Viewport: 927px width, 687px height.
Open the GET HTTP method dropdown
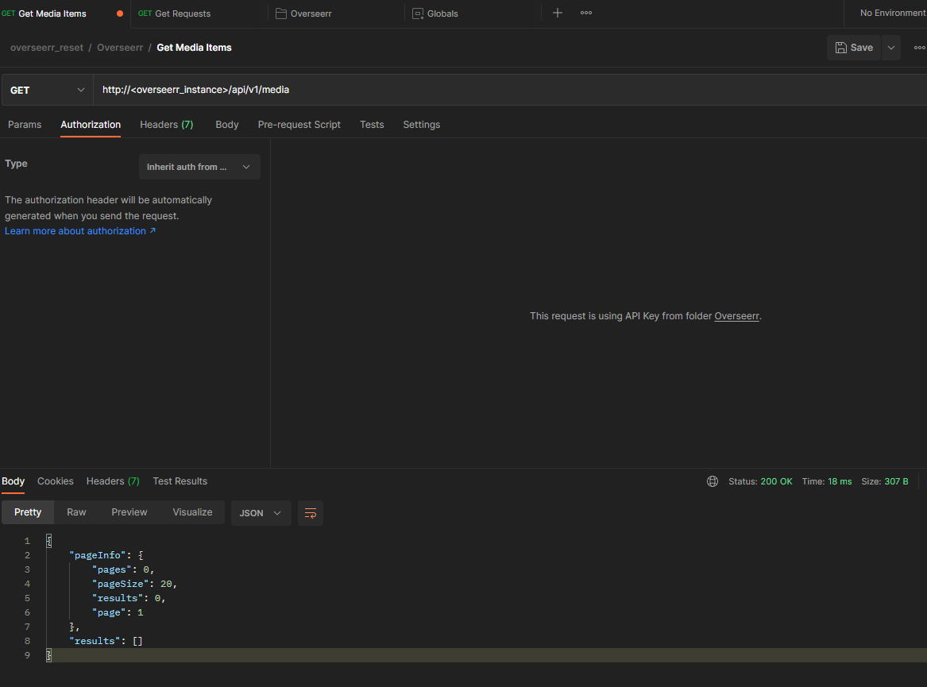[48, 90]
